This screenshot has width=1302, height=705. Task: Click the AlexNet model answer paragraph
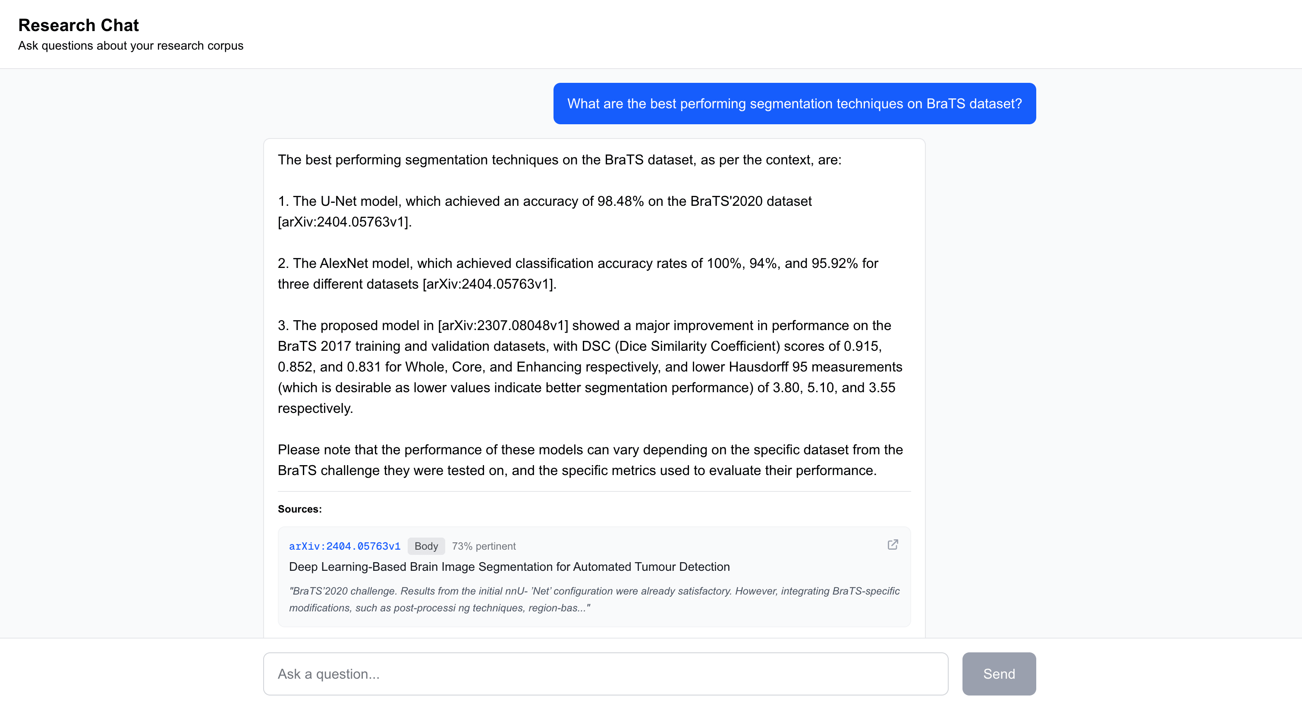(578, 274)
